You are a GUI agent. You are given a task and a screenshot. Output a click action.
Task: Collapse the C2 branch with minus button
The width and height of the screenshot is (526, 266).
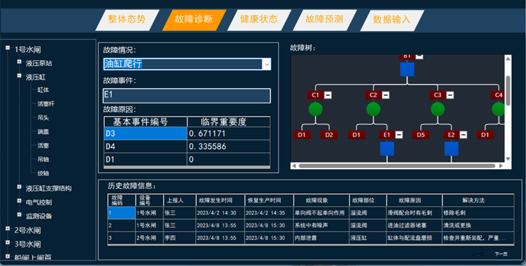click(x=386, y=95)
